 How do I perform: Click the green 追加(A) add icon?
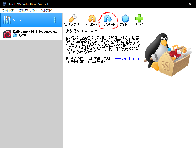pos(139,18)
